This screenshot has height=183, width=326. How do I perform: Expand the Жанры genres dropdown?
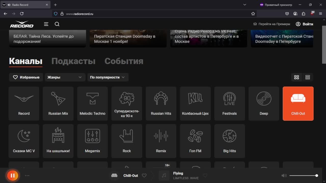tap(65, 77)
